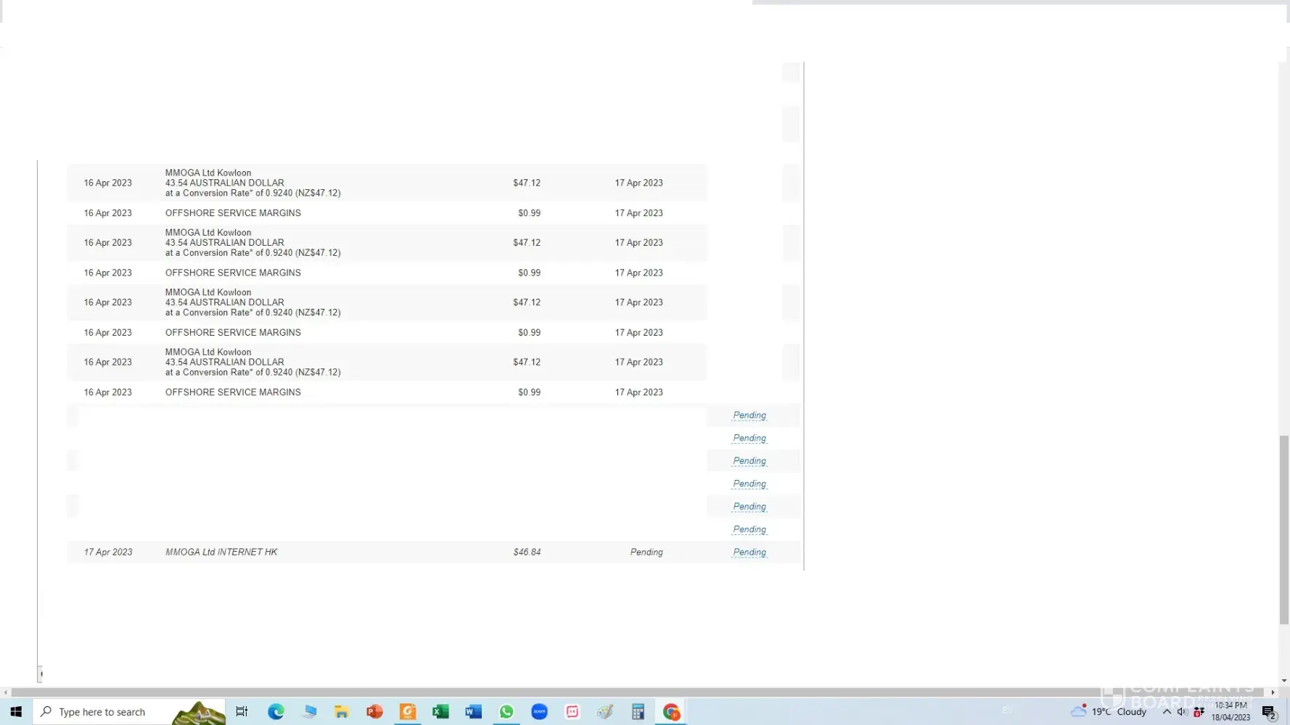Open the Pending link for MMOGA INTERNET HK
The image size is (1290, 725).
point(749,552)
